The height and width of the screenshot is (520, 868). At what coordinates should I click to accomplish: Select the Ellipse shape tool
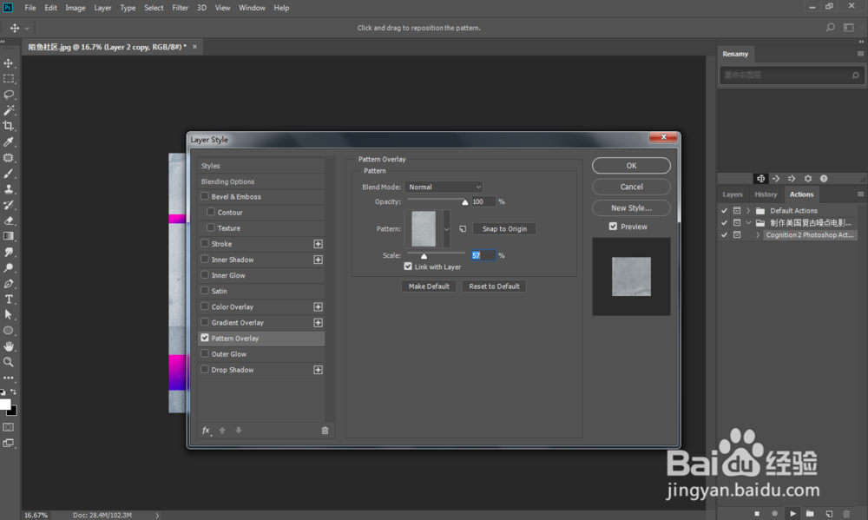point(9,331)
